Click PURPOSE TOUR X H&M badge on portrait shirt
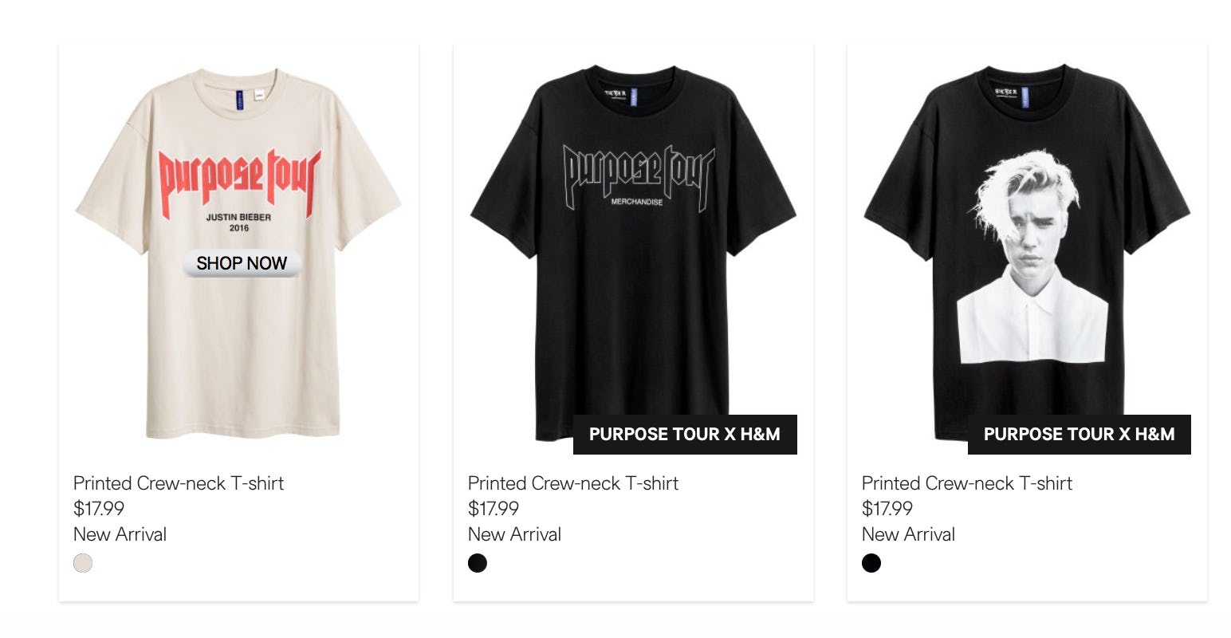The height and width of the screenshot is (638, 1231). click(x=1080, y=435)
